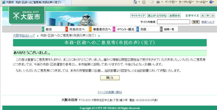Screen dimensions: 217x110
Task: Click the 大阪市役所 footer text
Action: pyautogui.click(x=69, y=100)
